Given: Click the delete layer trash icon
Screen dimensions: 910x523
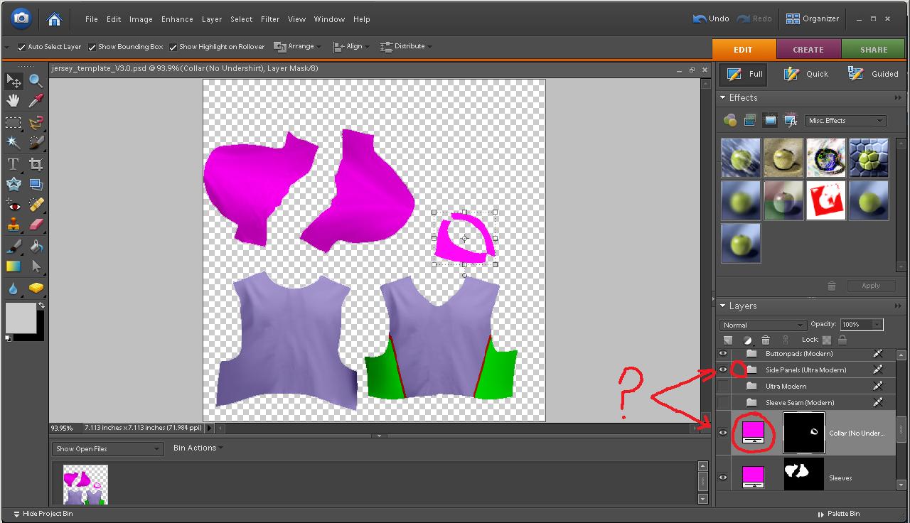Looking at the screenshot, I should click(766, 340).
